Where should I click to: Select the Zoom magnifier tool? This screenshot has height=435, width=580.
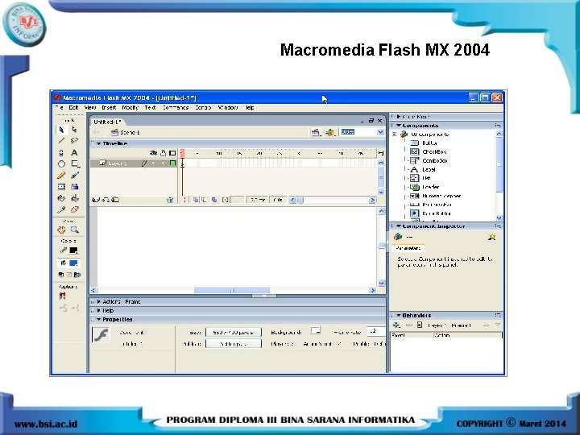[75, 230]
